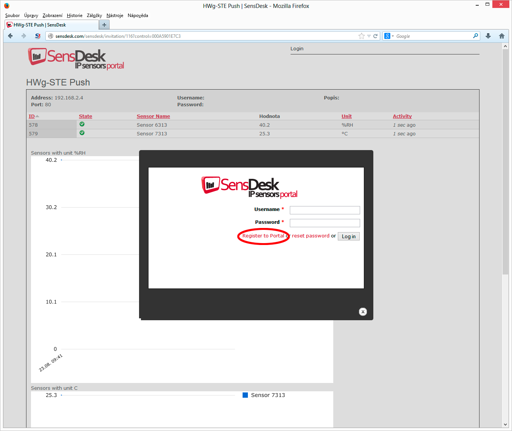The height and width of the screenshot is (431, 512).
Task: Click the %RH unit cell
Action: [347, 125]
